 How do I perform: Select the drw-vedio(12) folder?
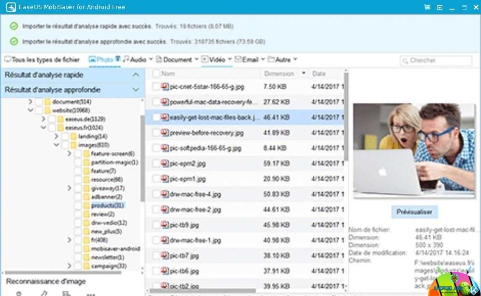[109, 223]
